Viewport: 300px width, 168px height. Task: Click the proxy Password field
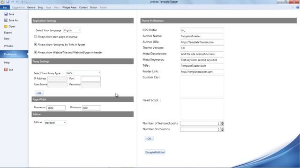pyautogui.click(x=90, y=85)
